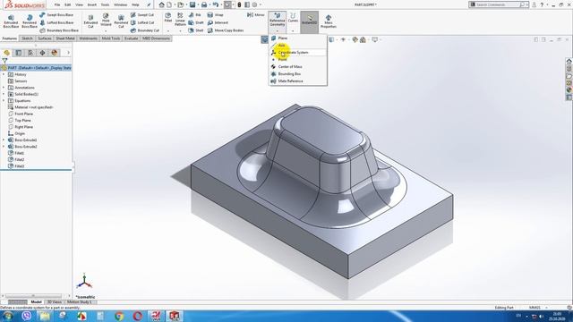Click the Fillet tool in ribbon
This screenshot has width=573, height=322.
click(x=168, y=18)
